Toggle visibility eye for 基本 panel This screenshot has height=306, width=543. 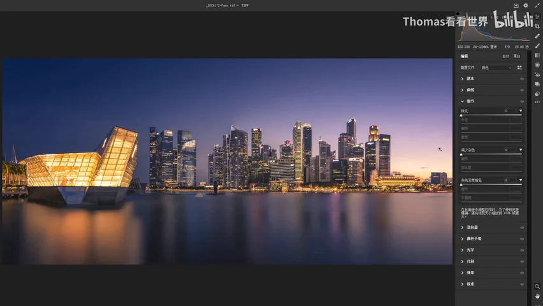(x=522, y=79)
